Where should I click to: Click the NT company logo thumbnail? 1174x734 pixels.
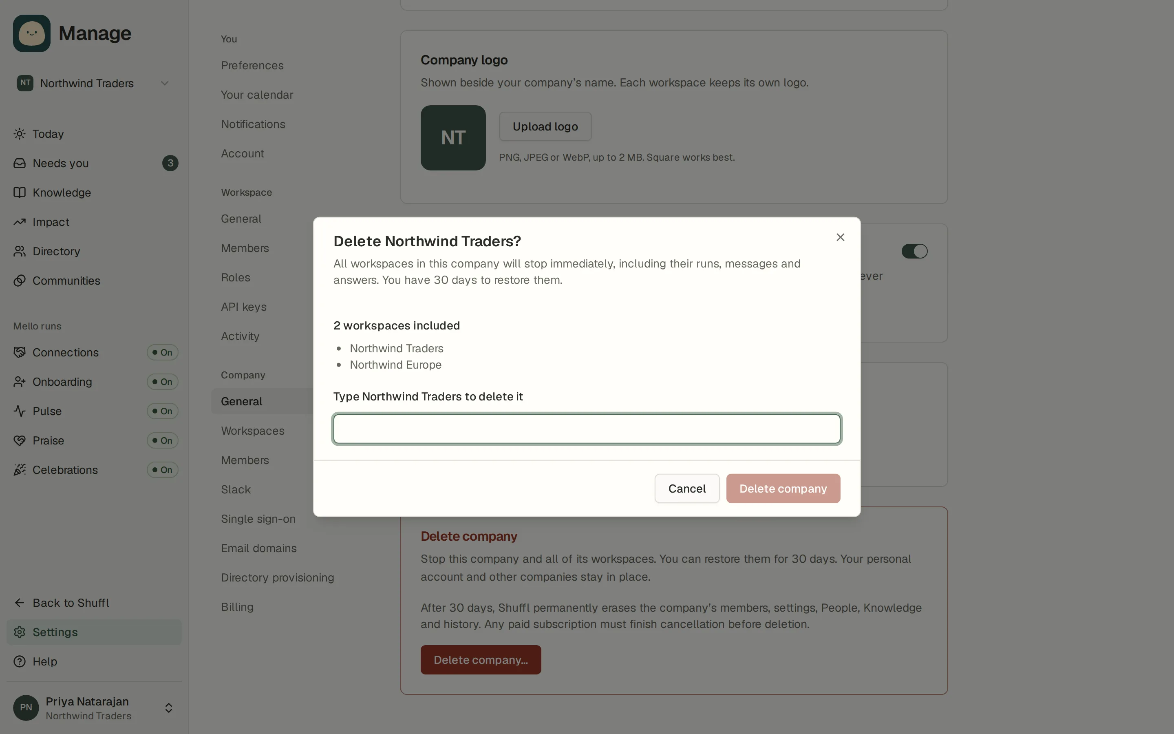point(452,138)
